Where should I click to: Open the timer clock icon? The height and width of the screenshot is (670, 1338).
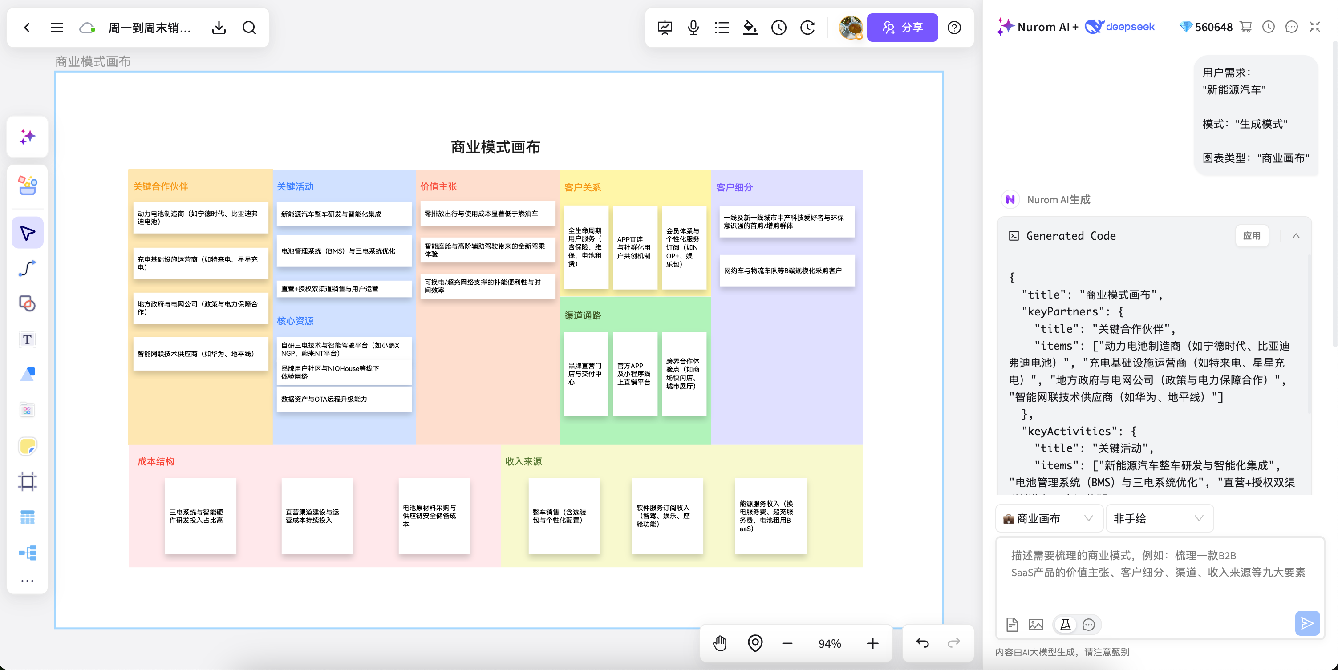pyautogui.click(x=778, y=28)
